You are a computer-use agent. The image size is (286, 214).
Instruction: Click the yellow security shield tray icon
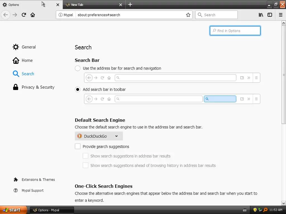point(255,210)
